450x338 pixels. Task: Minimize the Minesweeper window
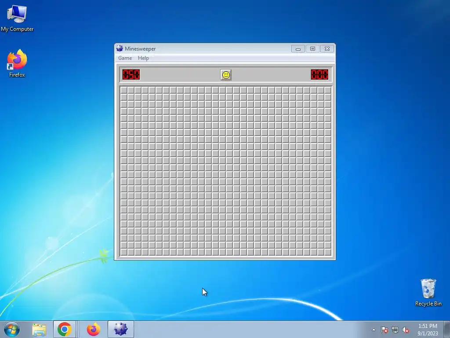coord(298,49)
